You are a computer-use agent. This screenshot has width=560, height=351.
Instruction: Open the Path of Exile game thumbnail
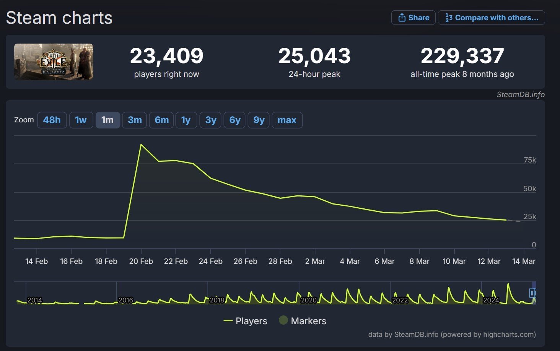point(54,62)
